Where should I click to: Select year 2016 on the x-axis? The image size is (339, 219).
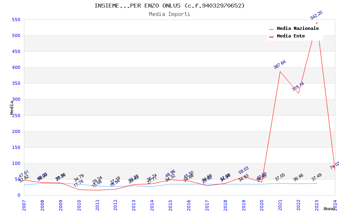click(189, 205)
